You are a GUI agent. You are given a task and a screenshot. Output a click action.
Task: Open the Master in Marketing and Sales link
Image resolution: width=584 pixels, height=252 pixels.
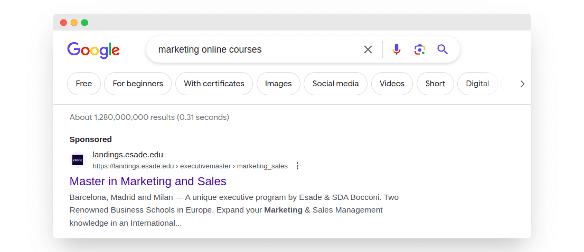click(x=148, y=181)
